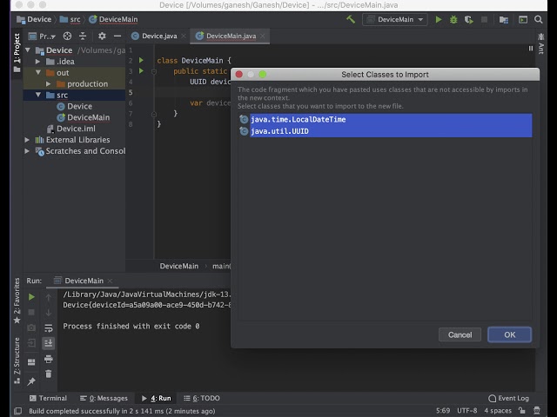
Task: Open the Terminal tool window
Action: [48, 398]
